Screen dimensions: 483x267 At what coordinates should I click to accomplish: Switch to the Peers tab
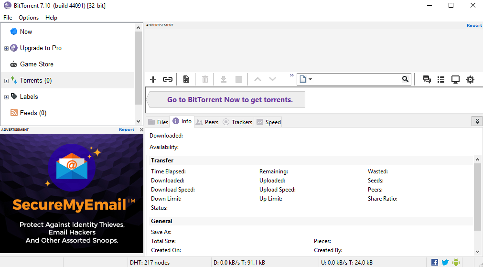(207, 122)
